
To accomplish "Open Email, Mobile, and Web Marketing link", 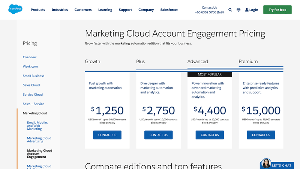I will (x=37, y=126).
